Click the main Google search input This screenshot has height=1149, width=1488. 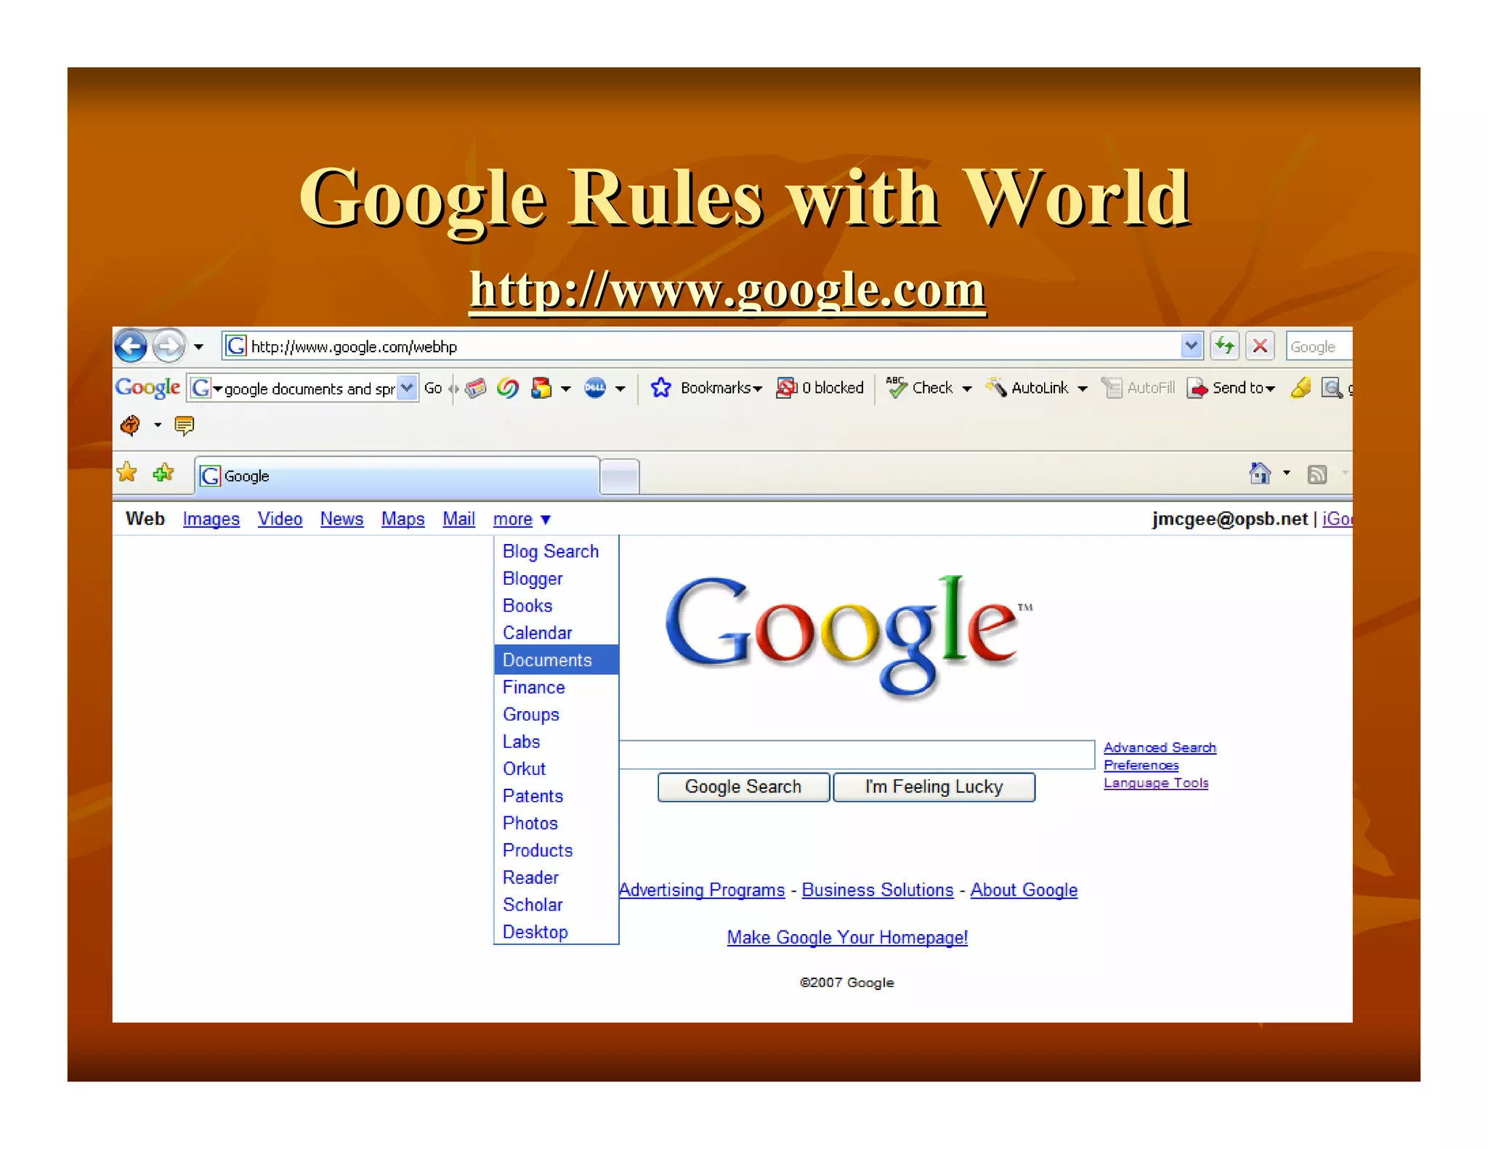point(857,755)
